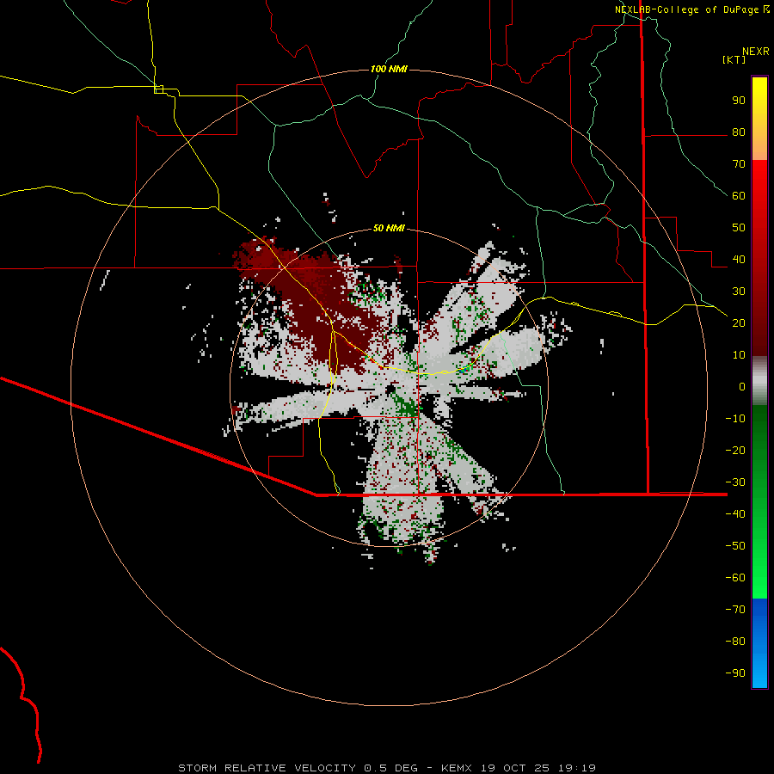Click the NEXLAB-College of DuPage header text
Screen dimensions: 774x774
(x=686, y=9)
